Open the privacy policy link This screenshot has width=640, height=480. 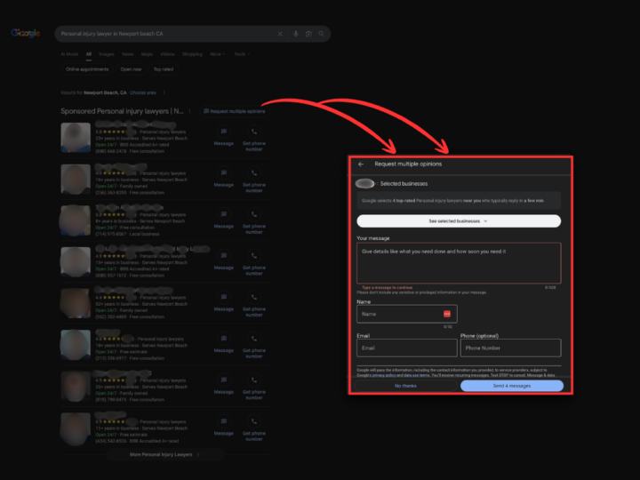click(x=384, y=375)
